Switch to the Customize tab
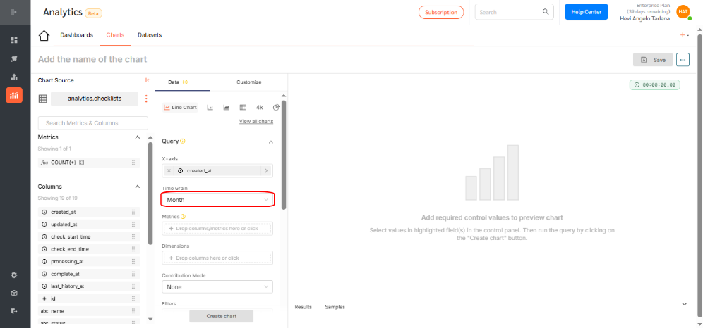This screenshot has height=328, width=703. click(x=248, y=82)
